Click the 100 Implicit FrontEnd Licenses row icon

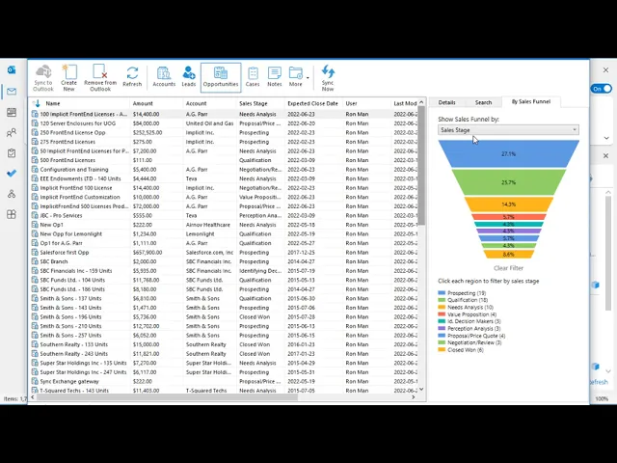pyautogui.click(x=35, y=114)
